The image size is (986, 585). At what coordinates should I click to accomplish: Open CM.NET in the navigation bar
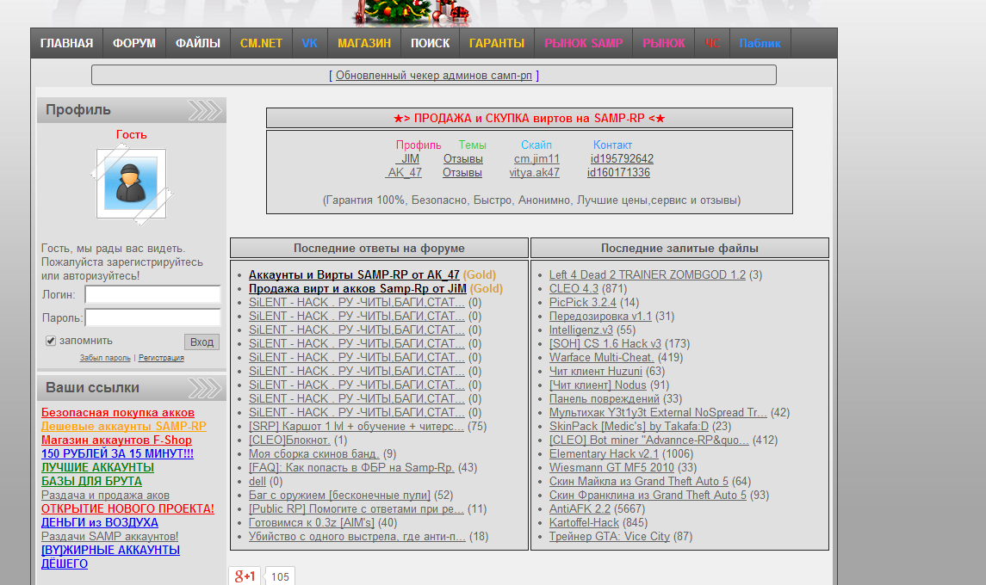click(x=261, y=43)
